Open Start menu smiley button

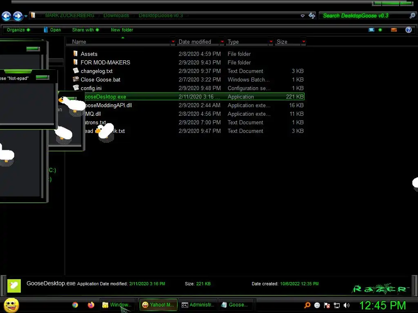tap(11, 305)
